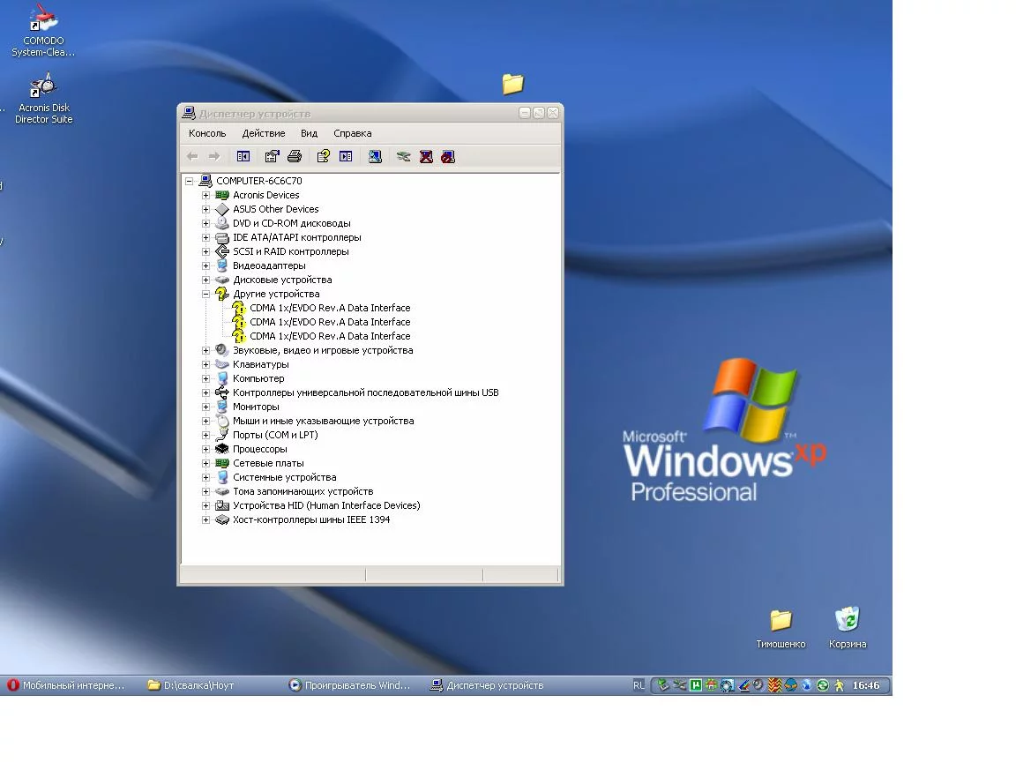Expand the Acronis Devices node

(205, 195)
